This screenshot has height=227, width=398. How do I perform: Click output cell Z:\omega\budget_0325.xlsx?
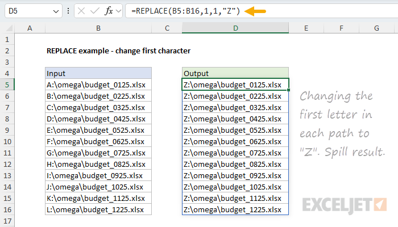pos(235,107)
